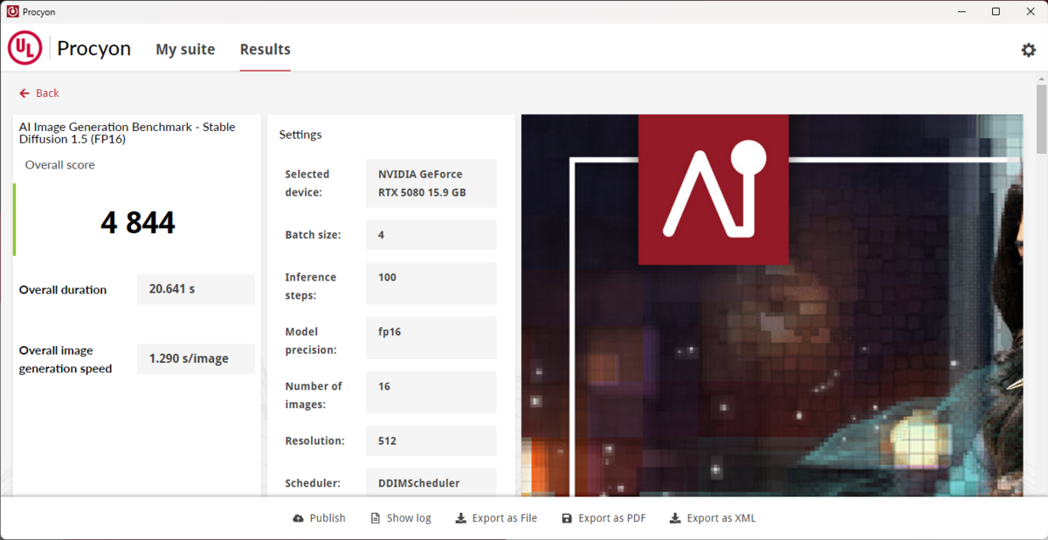The image size is (1048, 540).
Task: Click the DDIMScheduler value
Action: [x=431, y=482]
